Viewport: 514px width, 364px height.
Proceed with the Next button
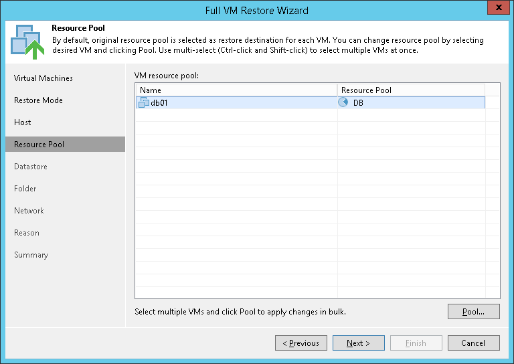pos(358,343)
